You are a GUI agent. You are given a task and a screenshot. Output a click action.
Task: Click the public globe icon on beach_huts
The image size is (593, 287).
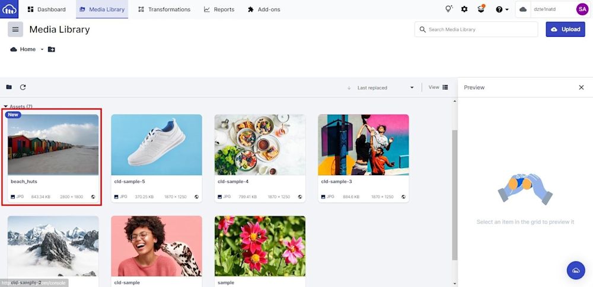point(93,196)
